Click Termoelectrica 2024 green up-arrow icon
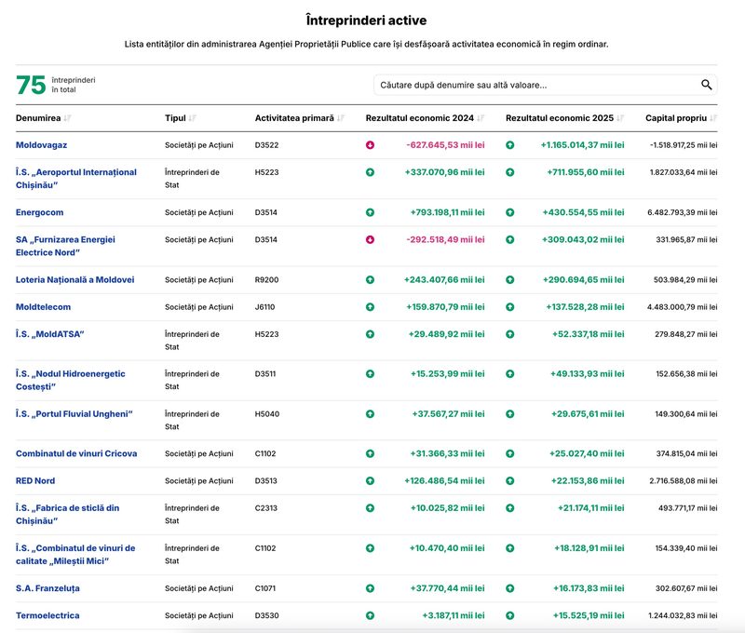Image resolution: width=745 pixels, height=633 pixels. (370, 616)
